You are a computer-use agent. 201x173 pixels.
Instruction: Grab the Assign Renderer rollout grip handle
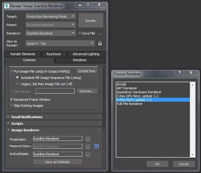coord(99,130)
